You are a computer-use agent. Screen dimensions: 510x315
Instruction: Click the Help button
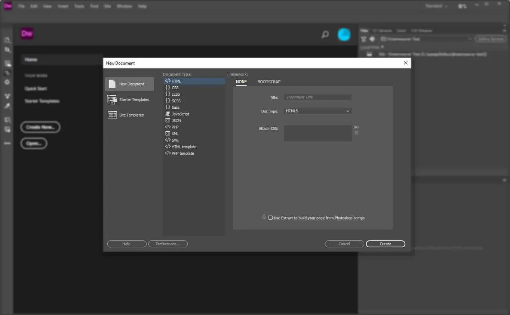pyautogui.click(x=126, y=244)
